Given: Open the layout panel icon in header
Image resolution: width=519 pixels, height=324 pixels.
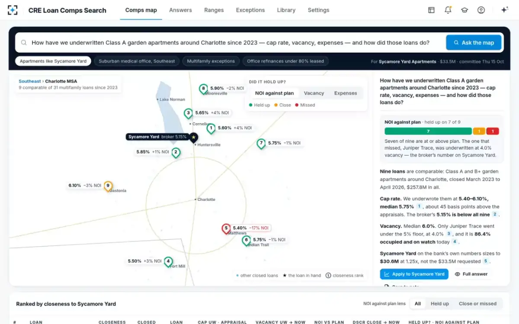Looking at the screenshot, I should [431, 10].
